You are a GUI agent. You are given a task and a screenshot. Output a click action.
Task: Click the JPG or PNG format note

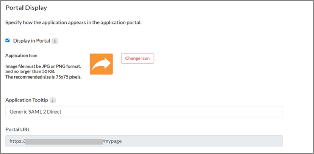coord(43,66)
